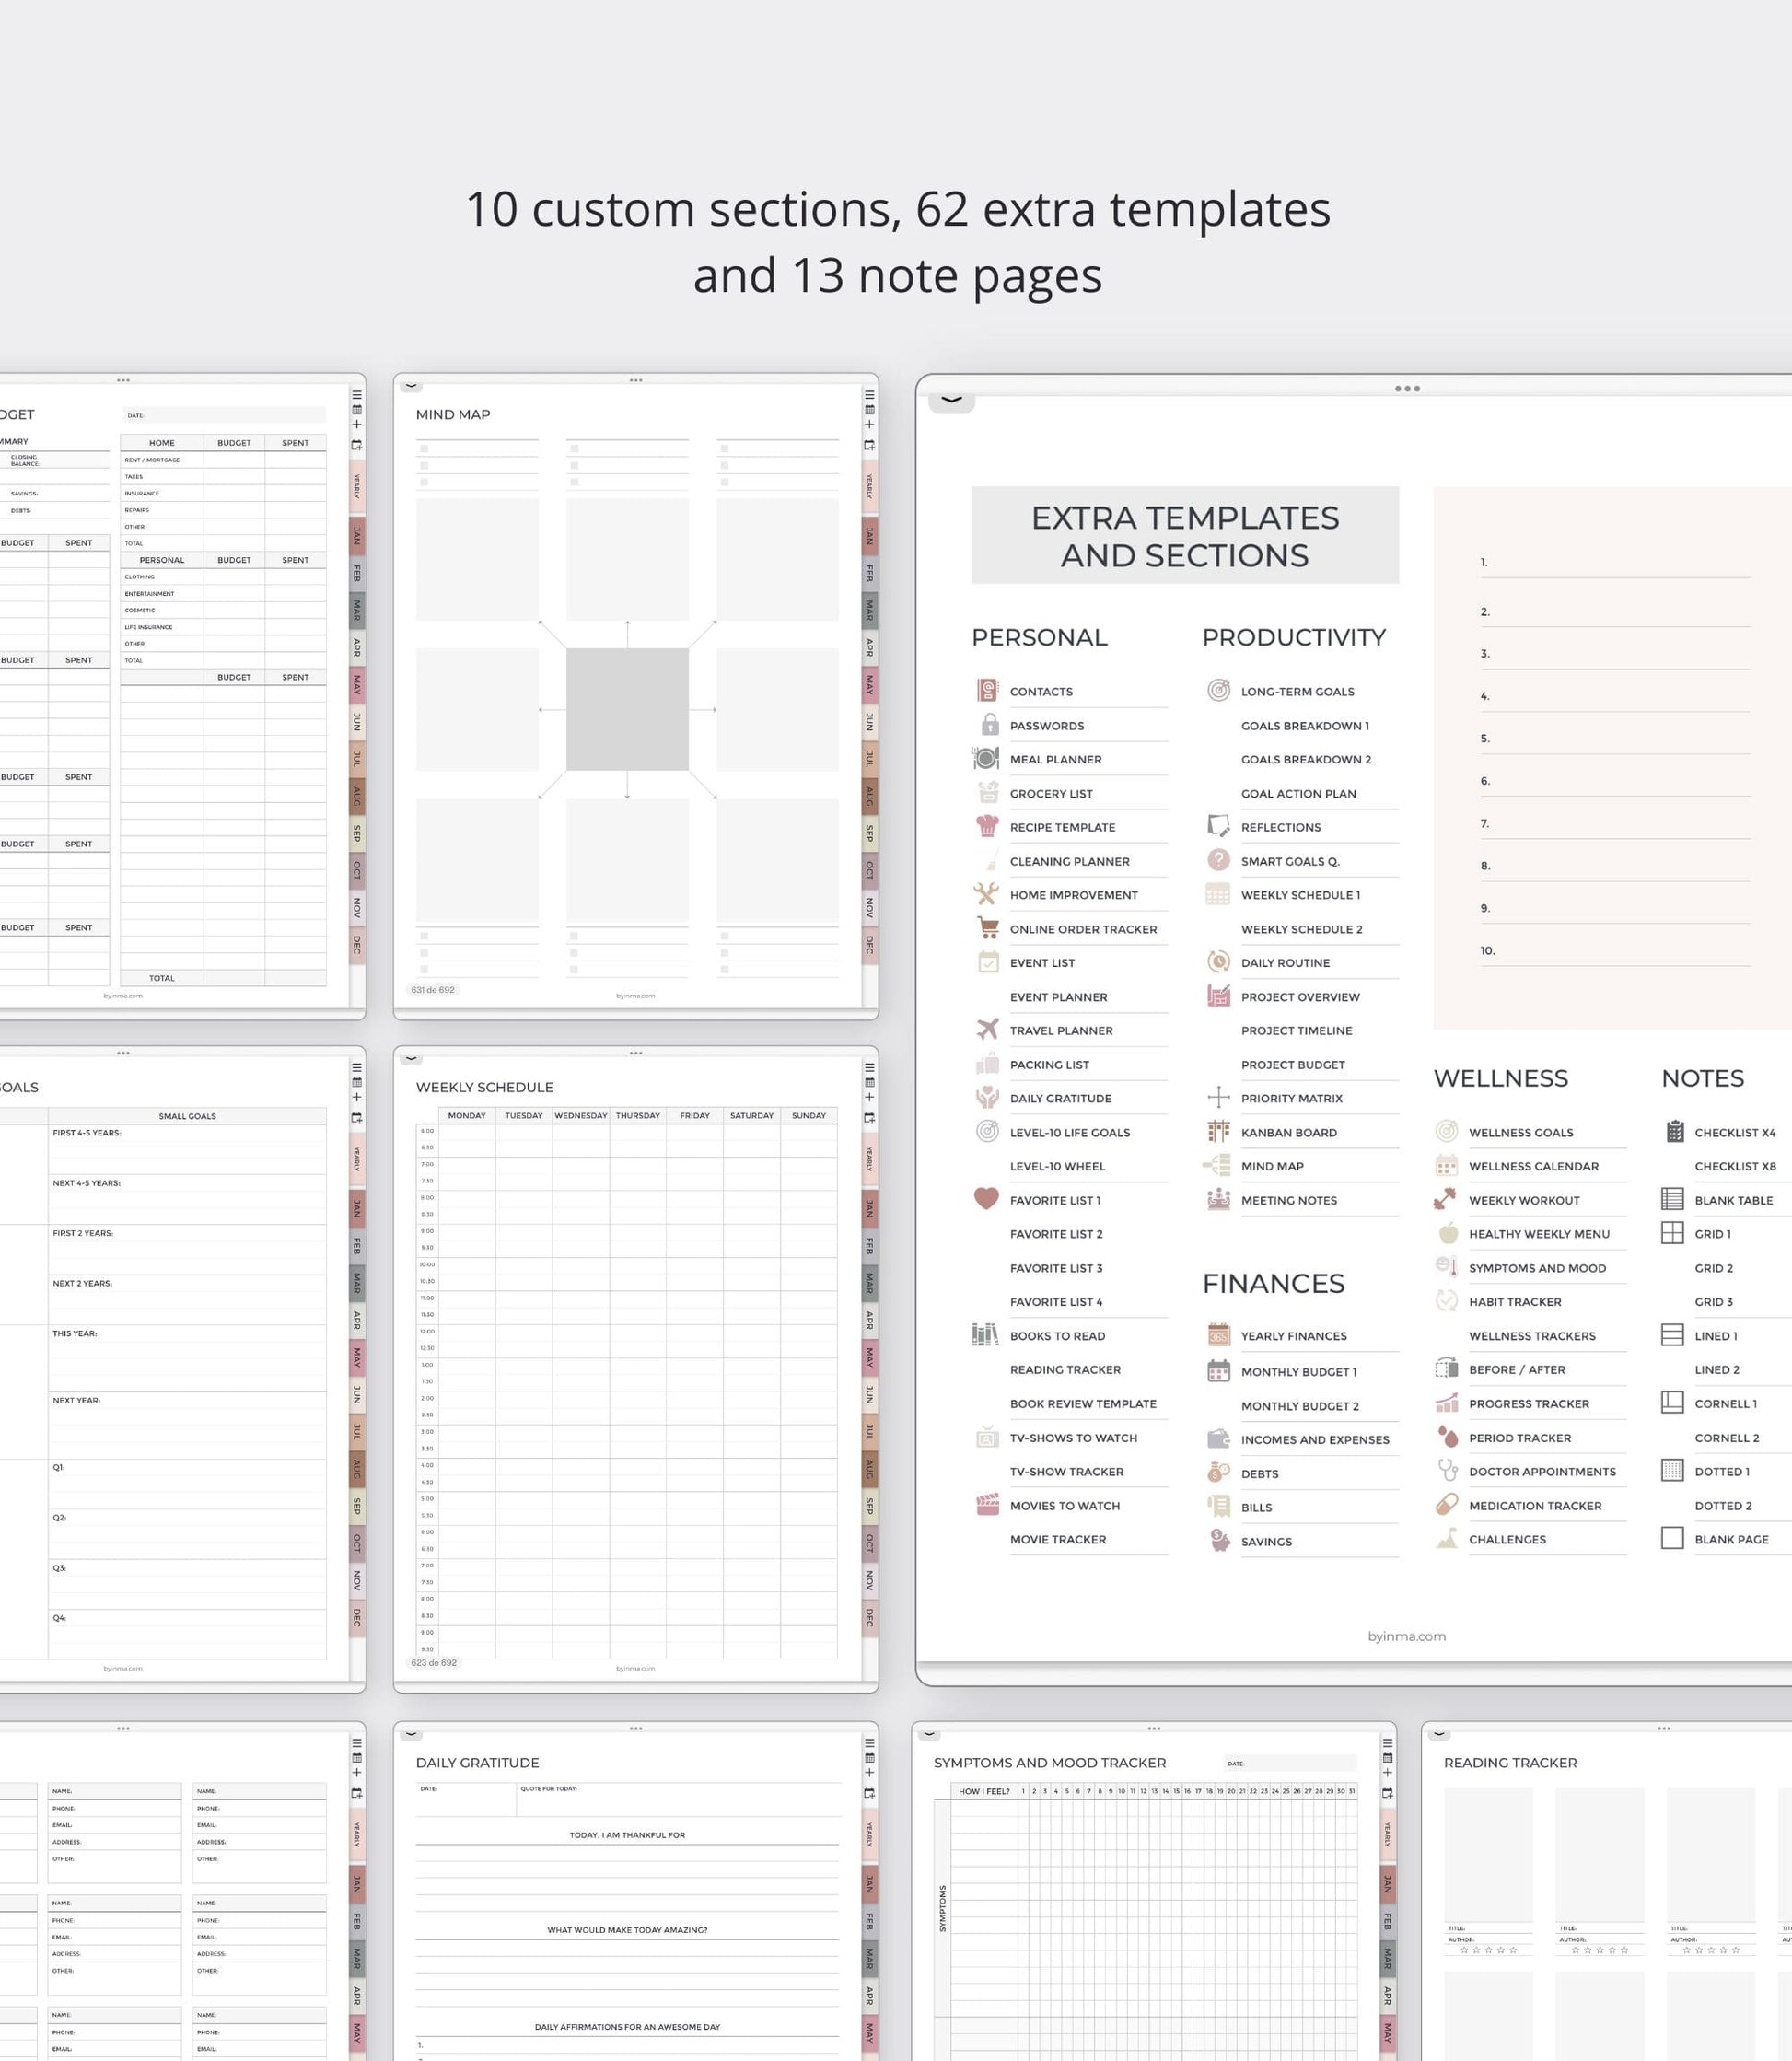Viewport: 1792px width, 2061px height.
Task: Click the dark gray center Mind Map box
Action: 627,709
